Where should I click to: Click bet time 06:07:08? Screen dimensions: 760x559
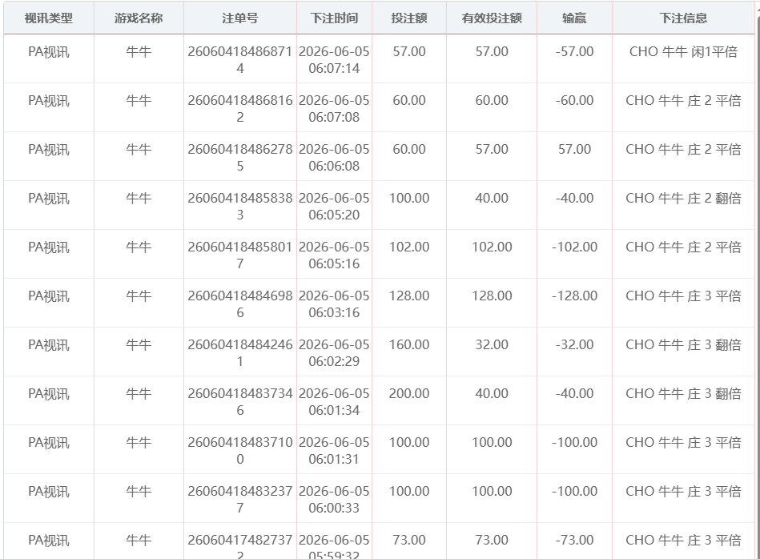coord(334,118)
